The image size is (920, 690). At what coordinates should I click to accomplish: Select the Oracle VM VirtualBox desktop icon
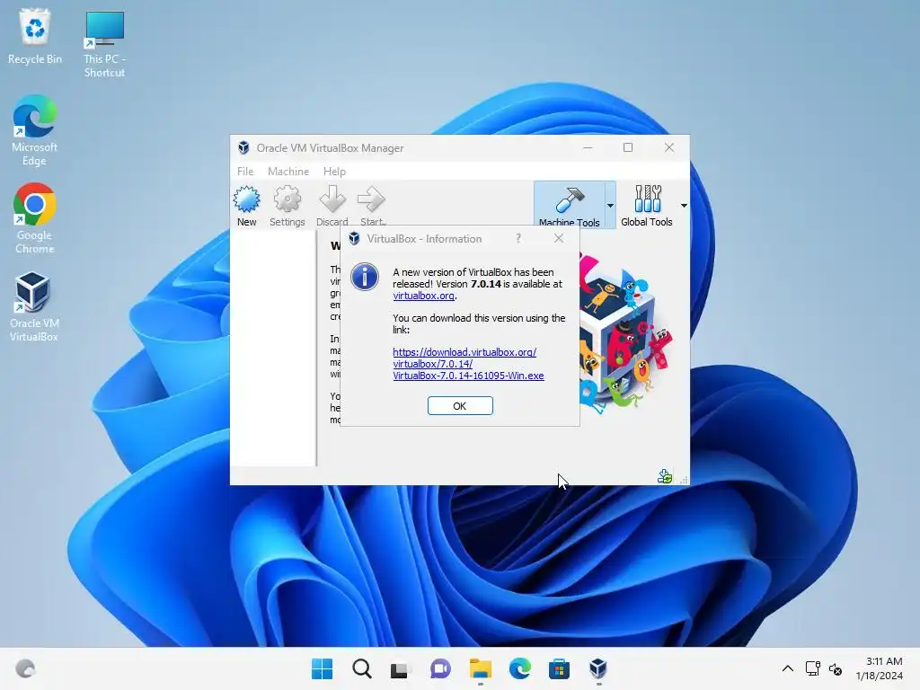click(34, 306)
